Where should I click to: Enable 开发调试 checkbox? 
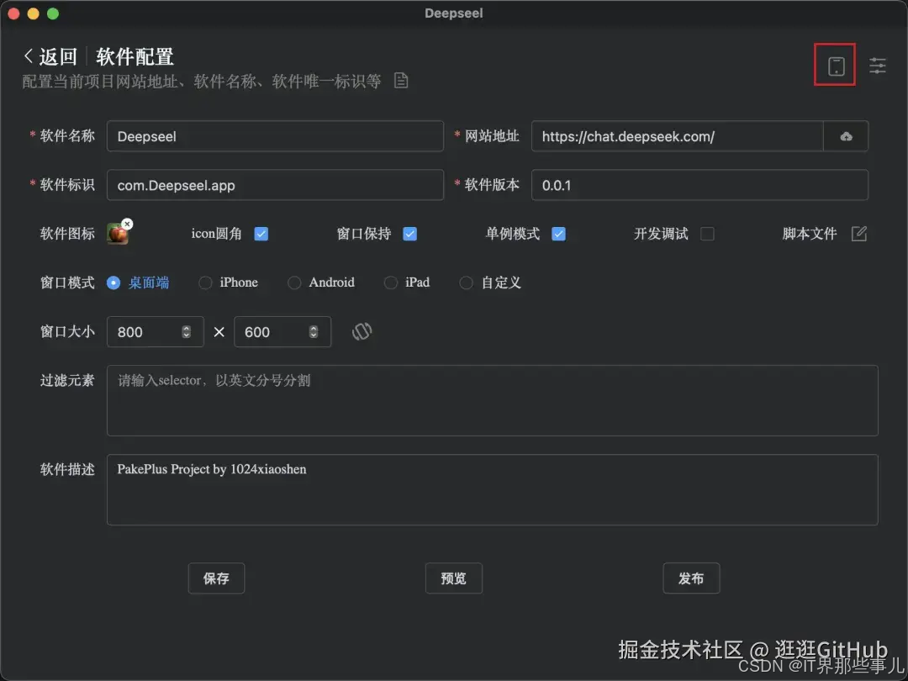(707, 234)
